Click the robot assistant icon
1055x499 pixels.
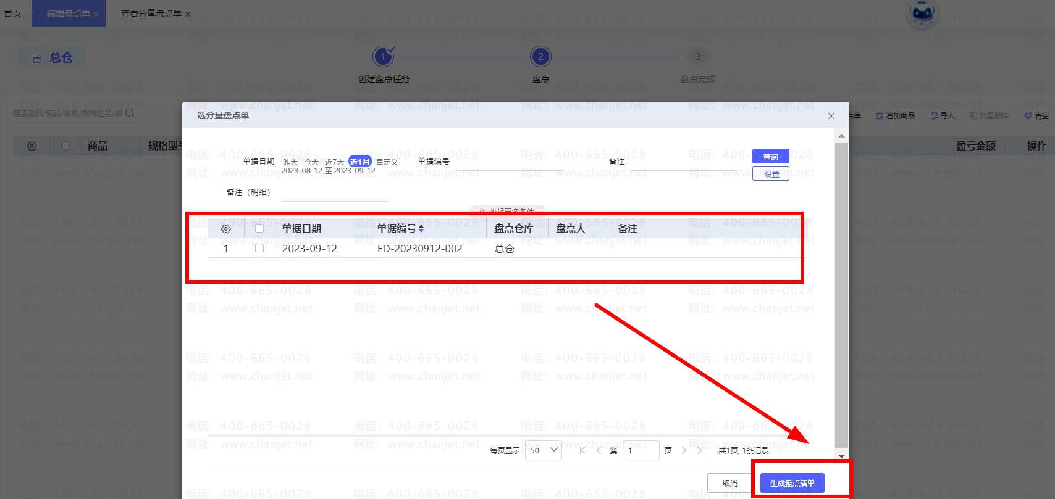pyautogui.click(x=922, y=14)
